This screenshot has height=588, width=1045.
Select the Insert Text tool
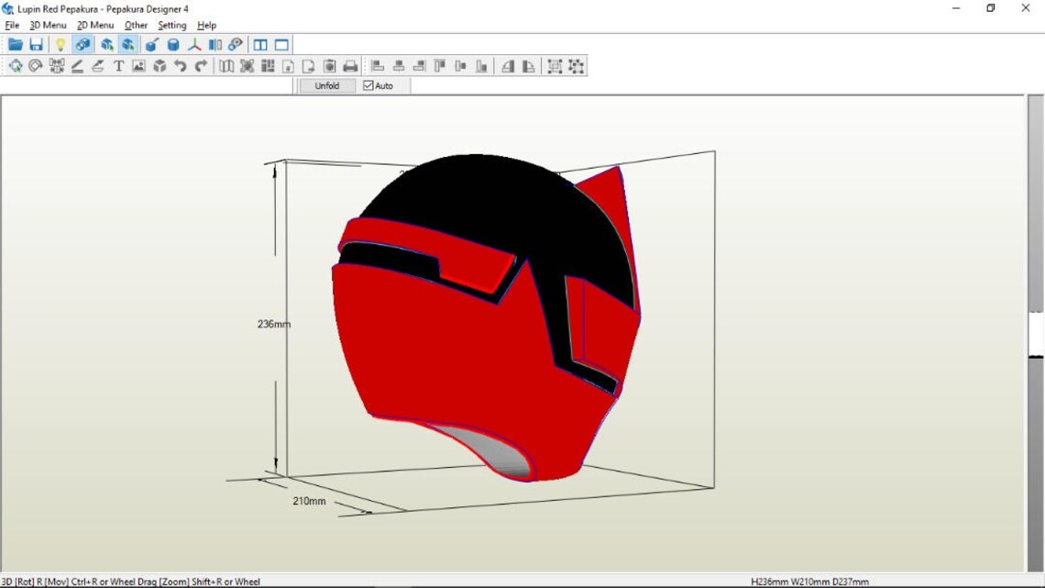pos(118,65)
